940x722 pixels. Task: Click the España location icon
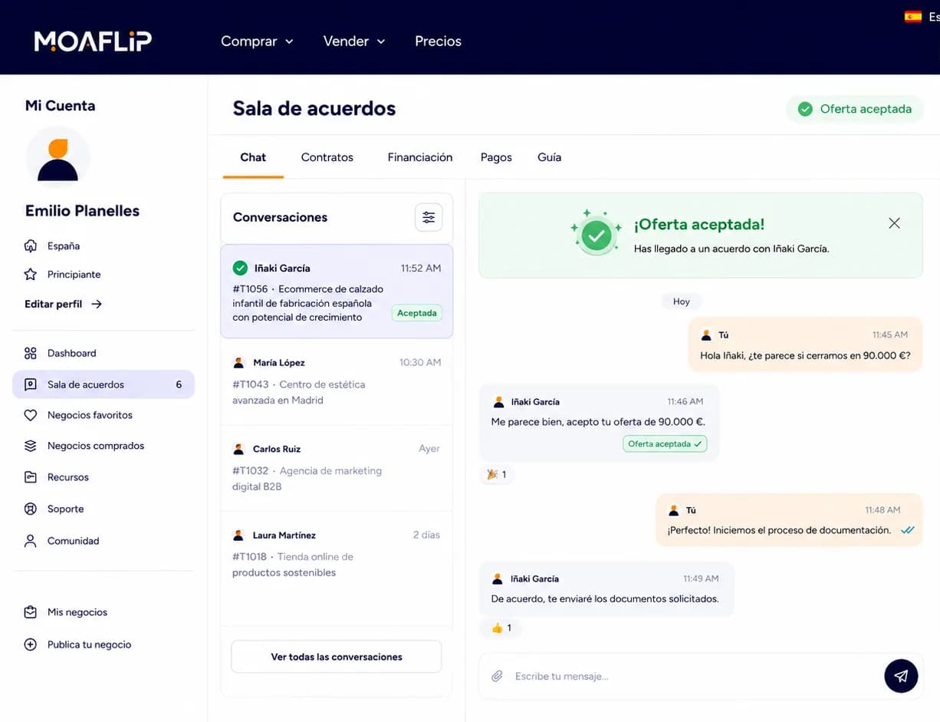pyautogui.click(x=31, y=246)
